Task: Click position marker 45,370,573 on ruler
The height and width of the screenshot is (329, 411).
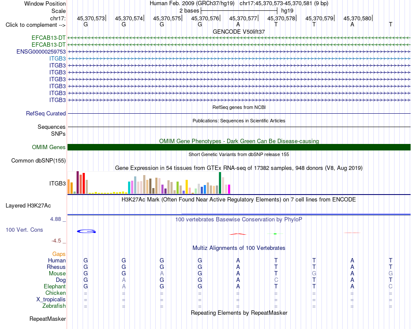Action: point(91,18)
